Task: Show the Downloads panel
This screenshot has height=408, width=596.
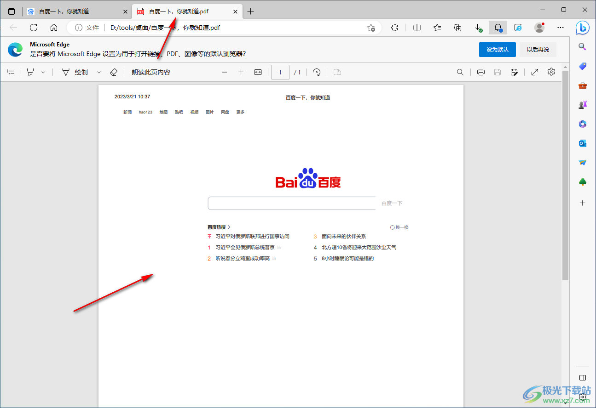Action: click(478, 28)
